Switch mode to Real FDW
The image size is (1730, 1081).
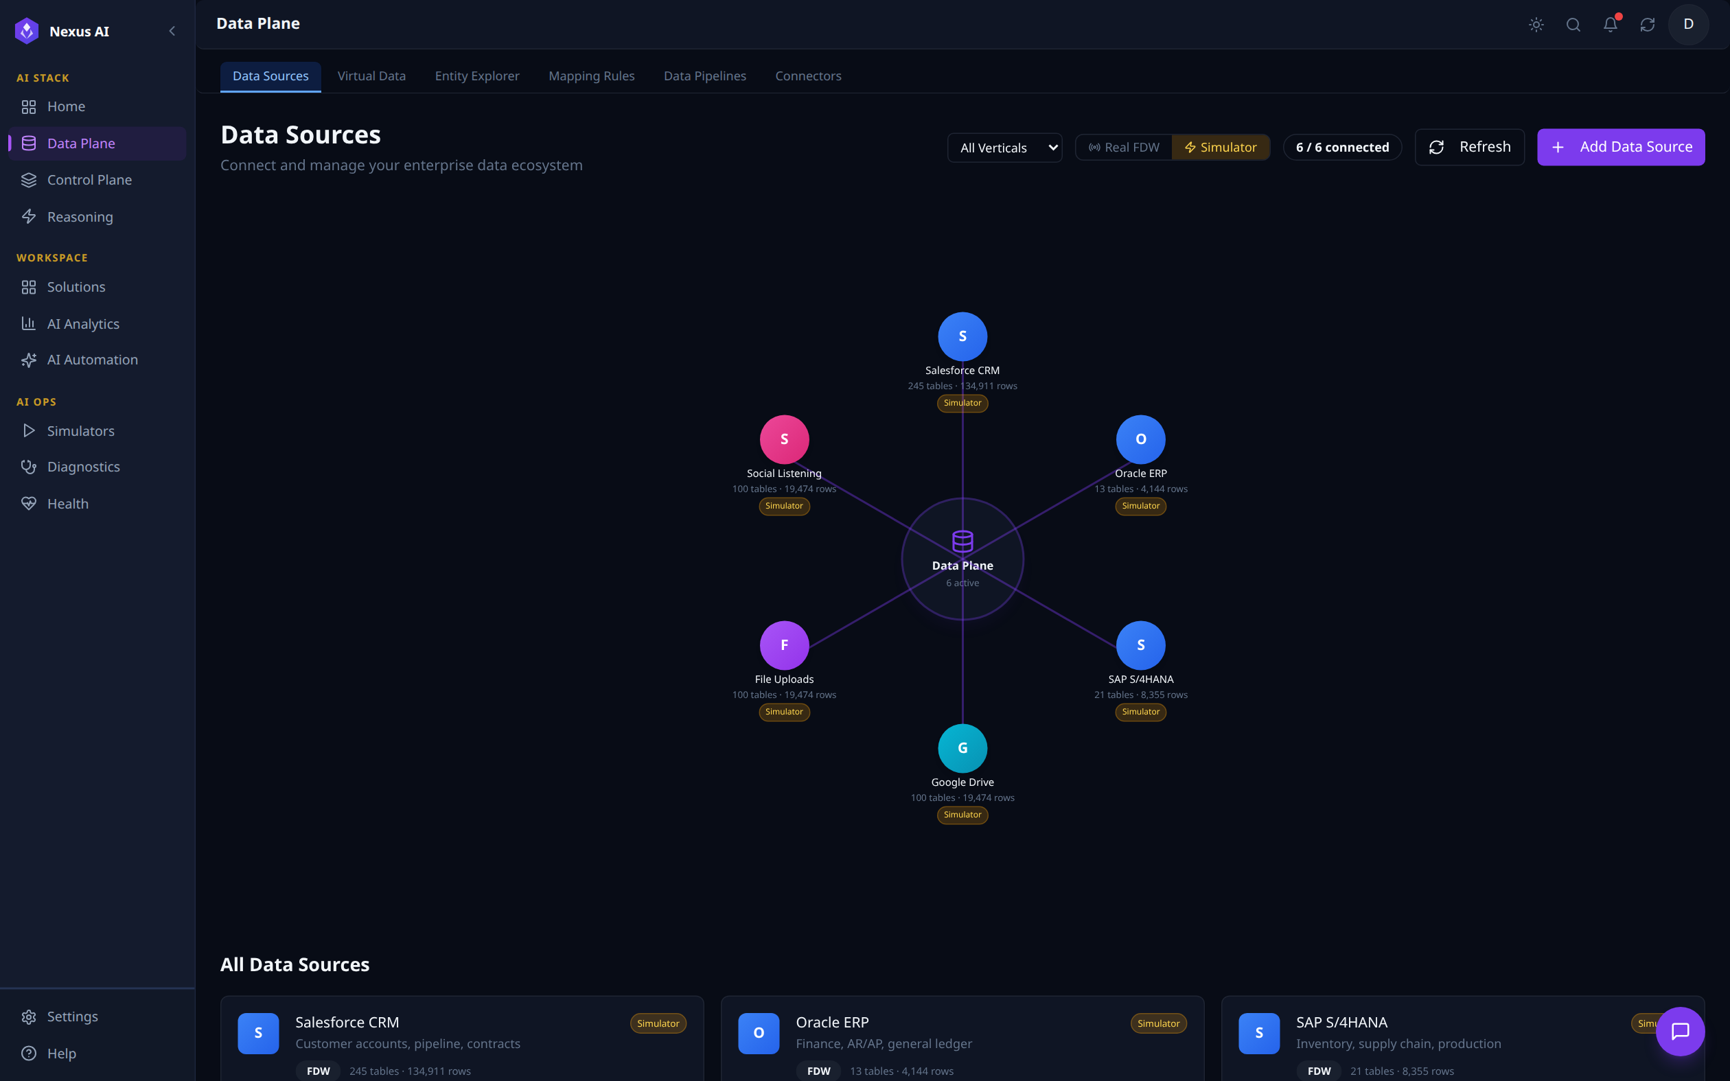click(x=1124, y=148)
